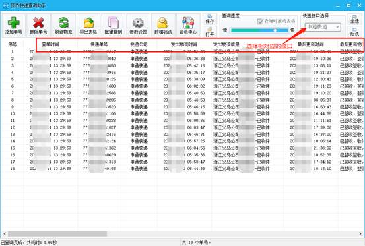Sort by the 查单时间 column header
The height and width of the screenshot is (246, 365).
click(x=51, y=44)
